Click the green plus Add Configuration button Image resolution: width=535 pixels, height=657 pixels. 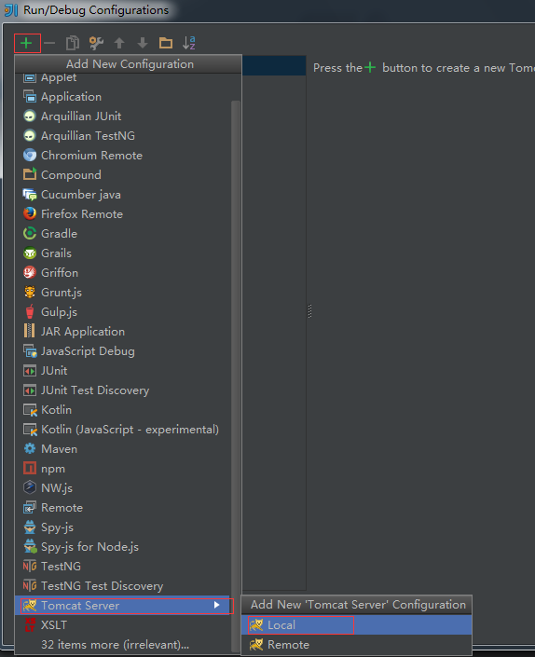(x=26, y=43)
